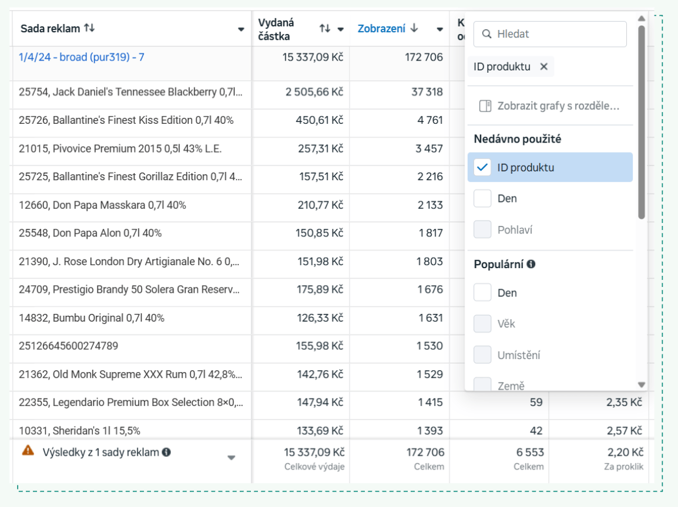Check Den under Populární section
This screenshot has height=507, width=678.
(482, 292)
